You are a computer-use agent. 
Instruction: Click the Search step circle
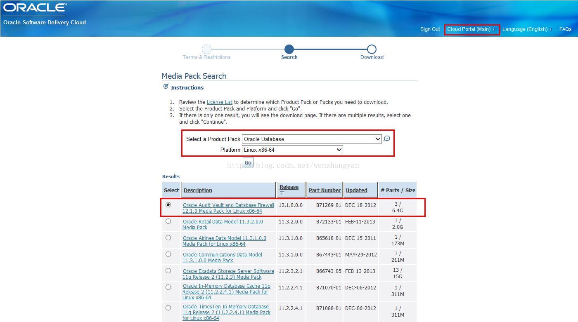coord(289,49)
